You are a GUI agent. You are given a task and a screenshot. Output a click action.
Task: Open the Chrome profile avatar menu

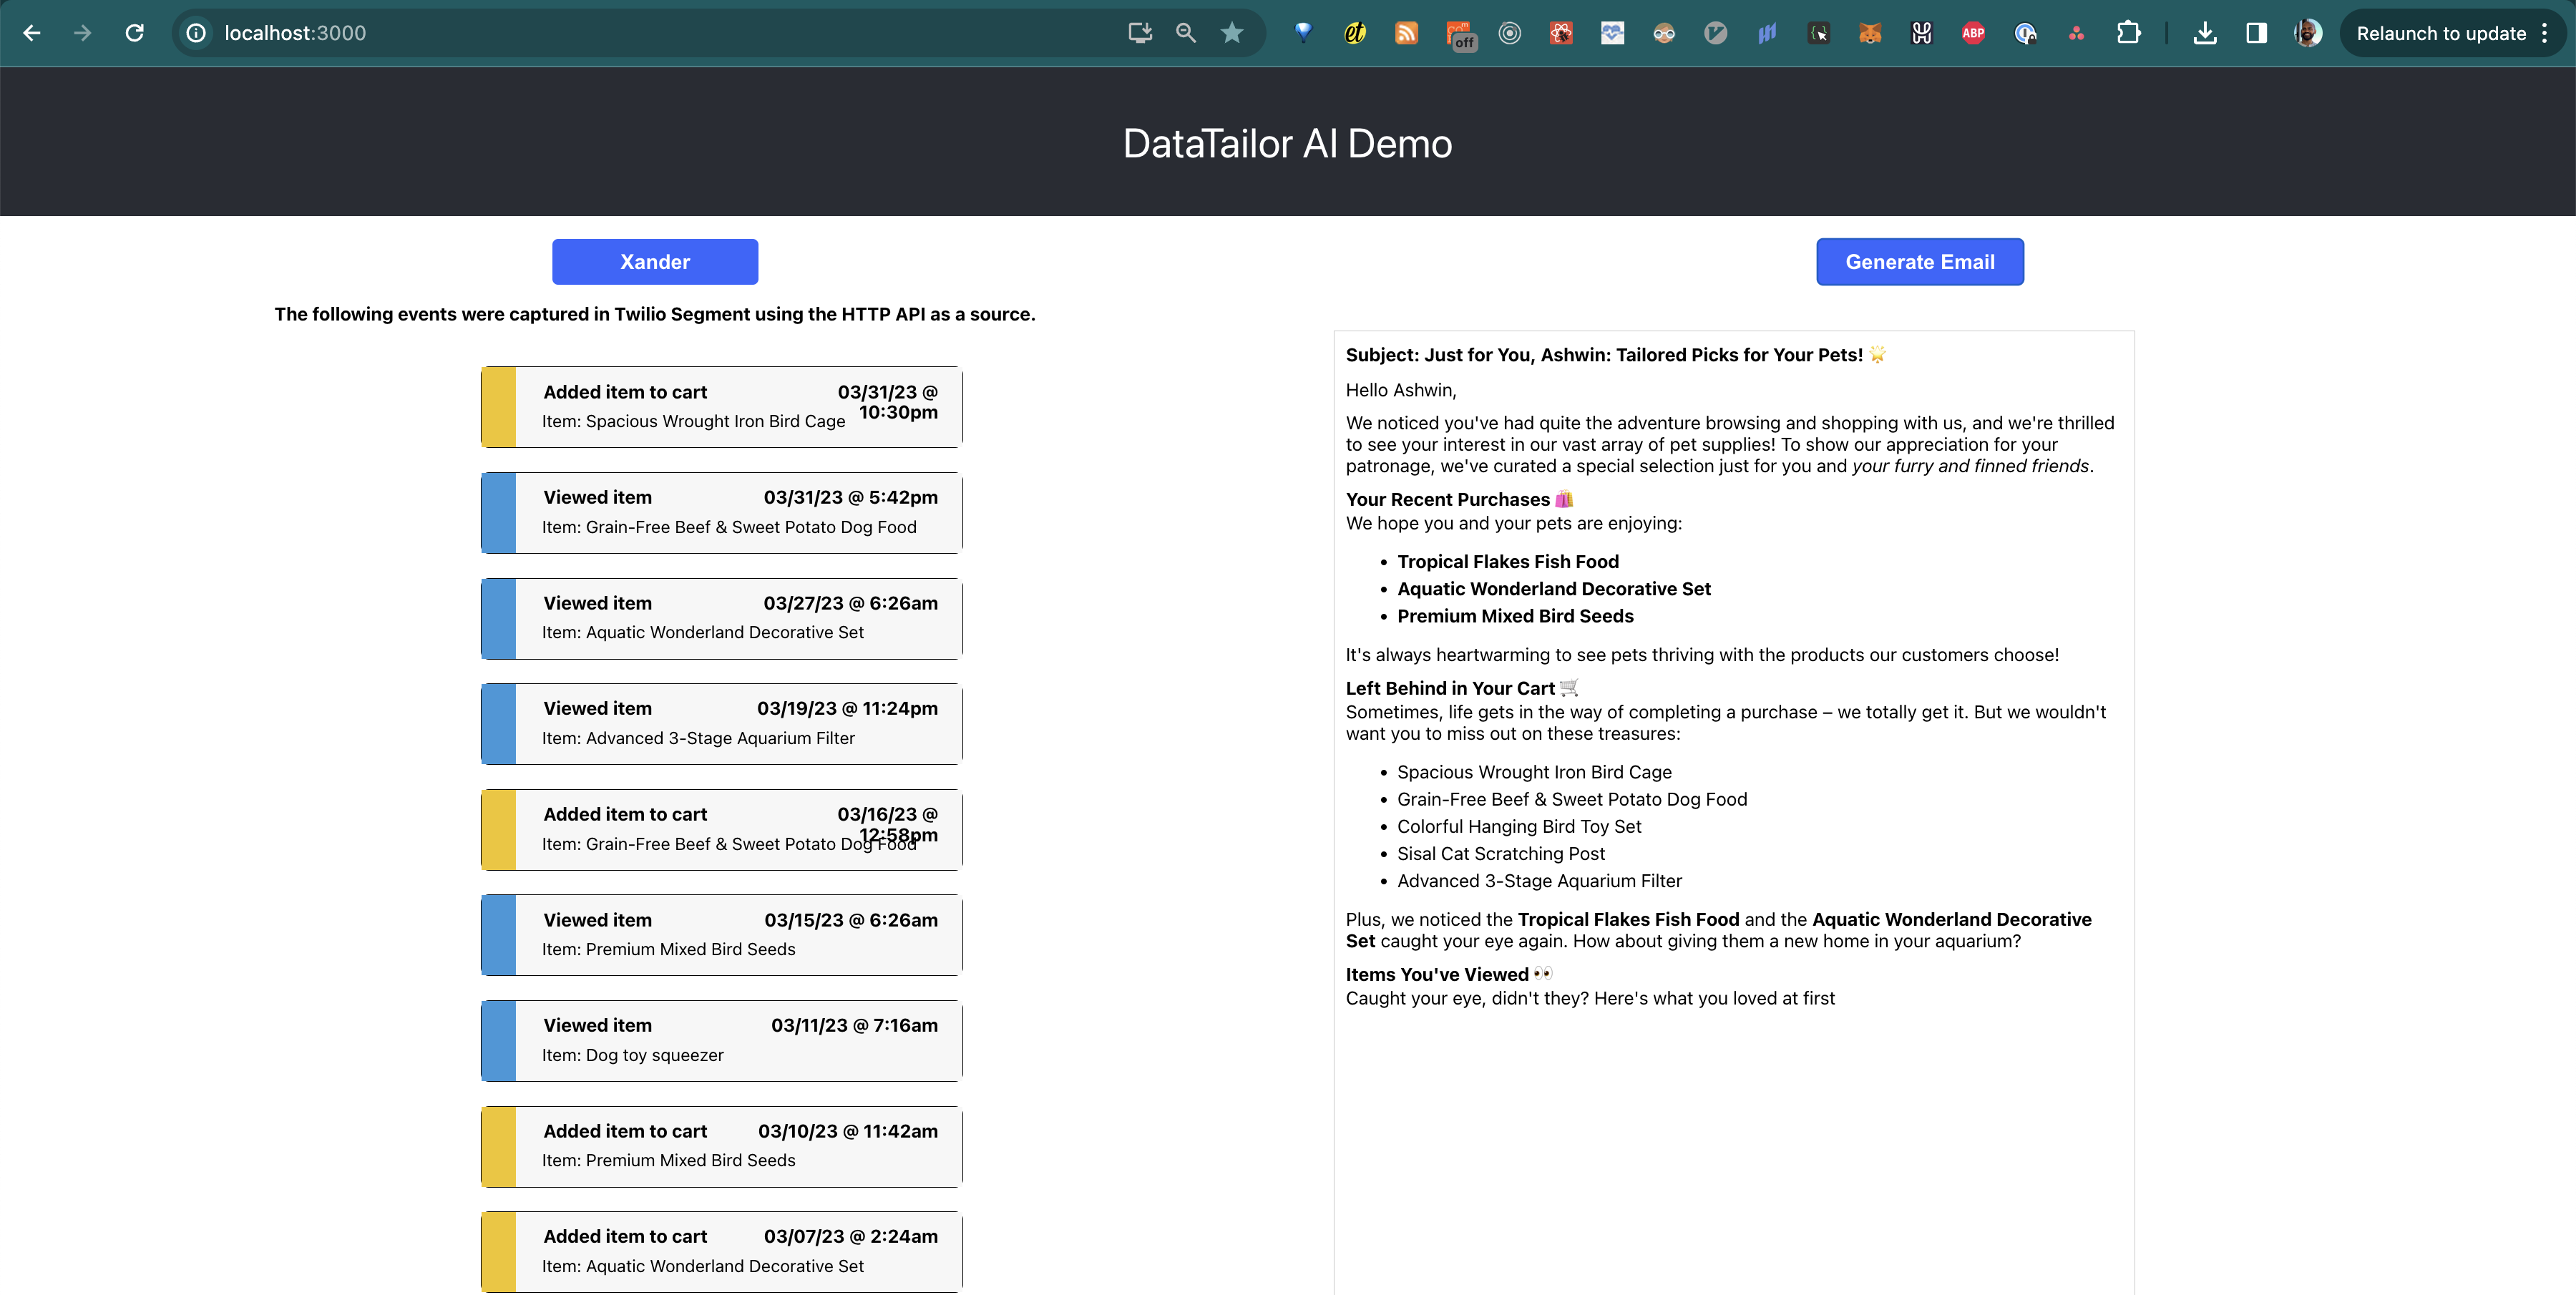click(2308, 33)
